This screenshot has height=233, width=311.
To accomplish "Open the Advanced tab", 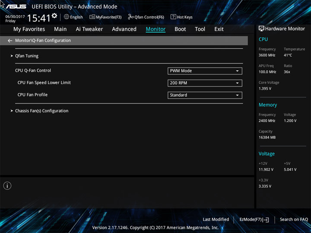I will pos(124,29).
